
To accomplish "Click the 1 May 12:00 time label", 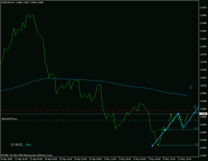I will [110, 159].
